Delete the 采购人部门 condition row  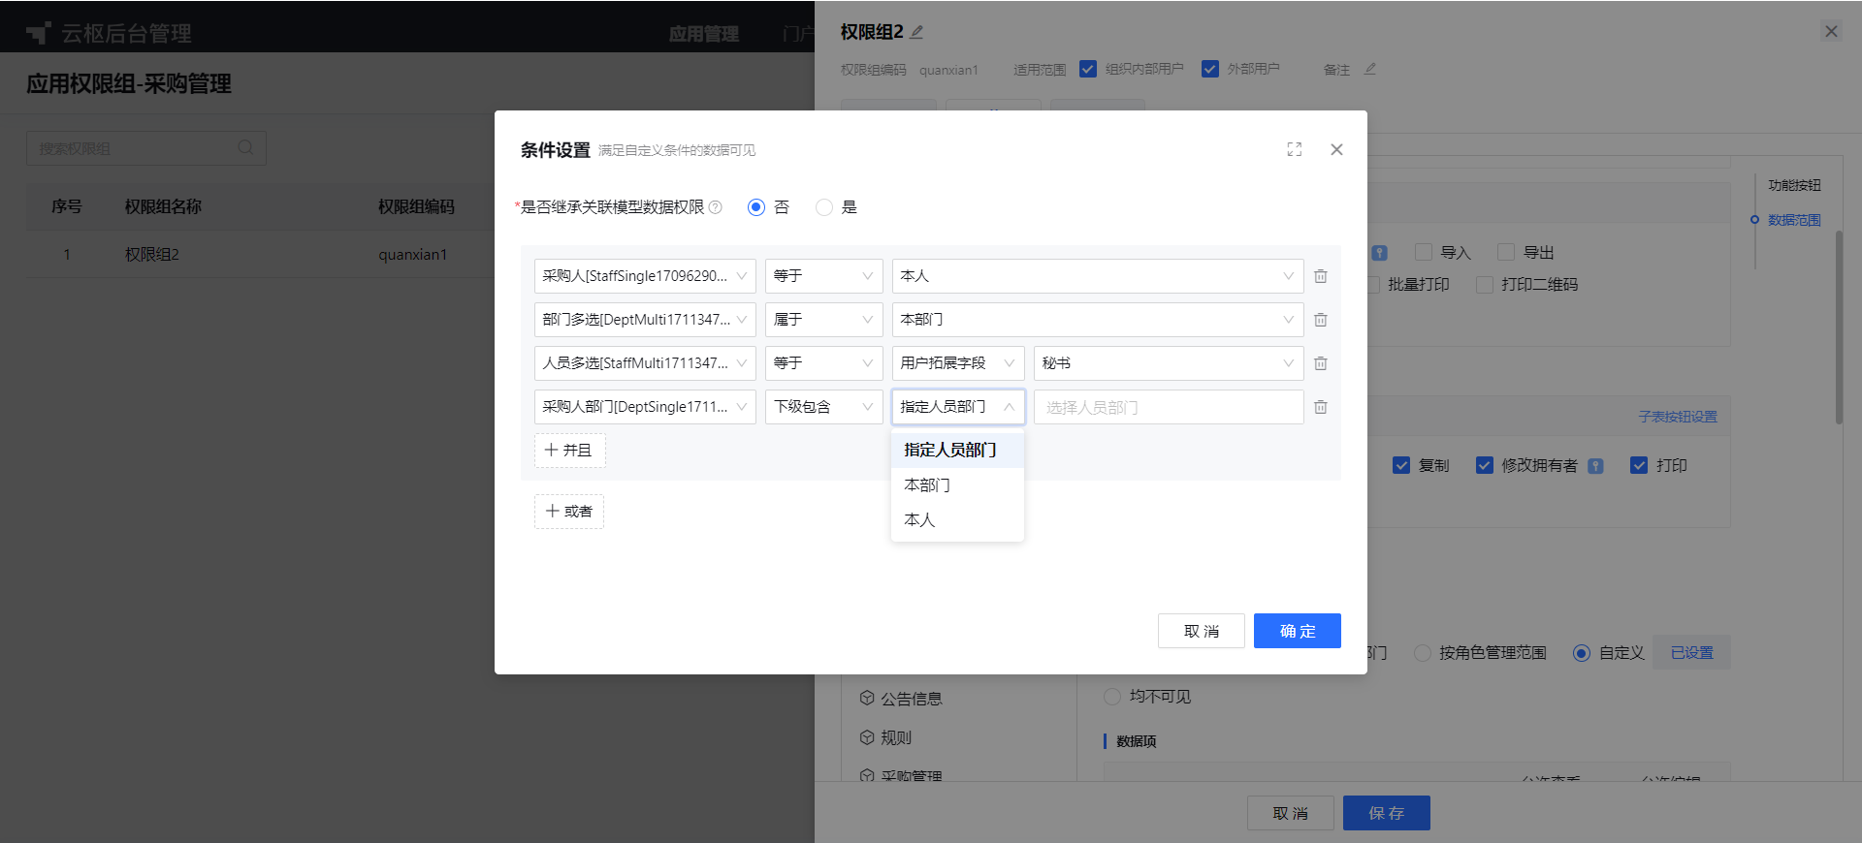1320,407
